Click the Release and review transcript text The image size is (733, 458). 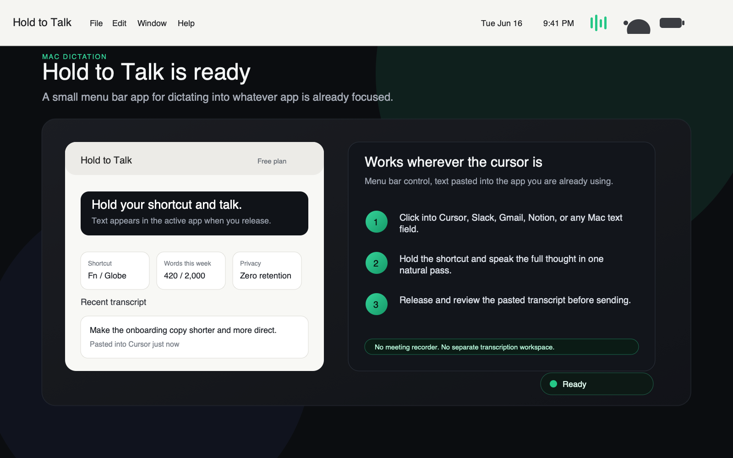515,300
